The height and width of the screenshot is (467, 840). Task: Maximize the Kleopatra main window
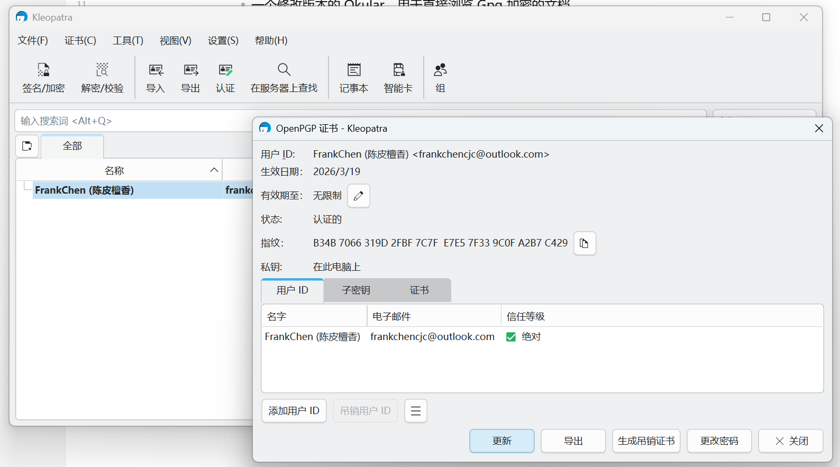(766, 17)
